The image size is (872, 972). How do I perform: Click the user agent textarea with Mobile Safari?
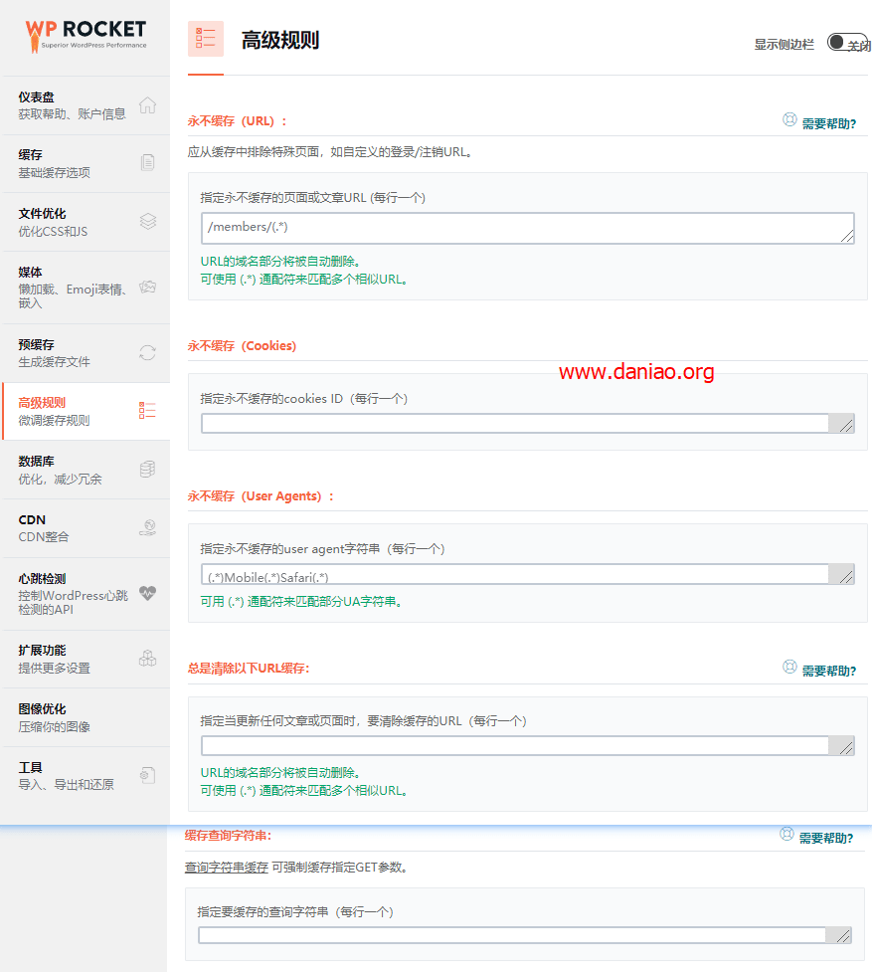point(528,574)
